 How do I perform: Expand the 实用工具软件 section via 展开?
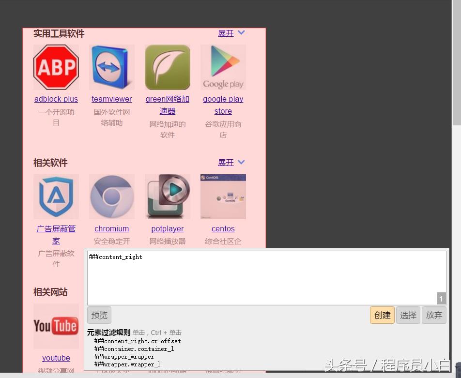pos(226,33)
